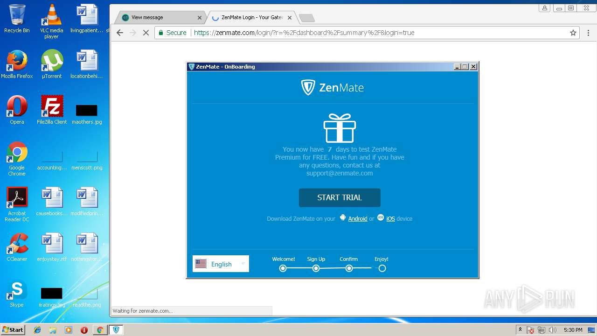Open Internet Explorer from taskbar
Screen dimensions: 597x336
37,330
